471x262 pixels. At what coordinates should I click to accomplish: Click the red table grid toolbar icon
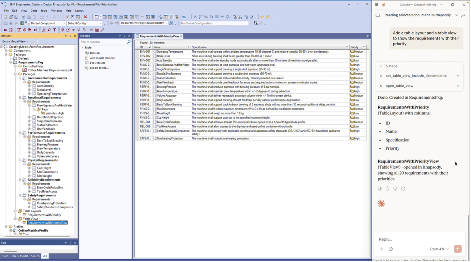[x=97, y=30]
